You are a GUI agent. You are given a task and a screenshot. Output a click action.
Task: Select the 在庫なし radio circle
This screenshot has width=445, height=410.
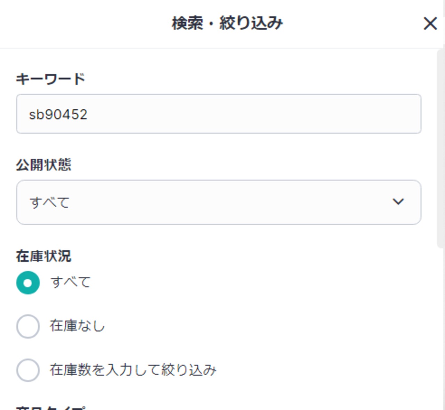pos(28,326)
